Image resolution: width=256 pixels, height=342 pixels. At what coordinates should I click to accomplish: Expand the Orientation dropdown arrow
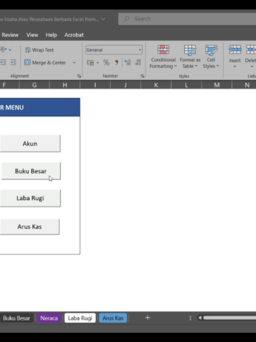(x=10, y=50)
